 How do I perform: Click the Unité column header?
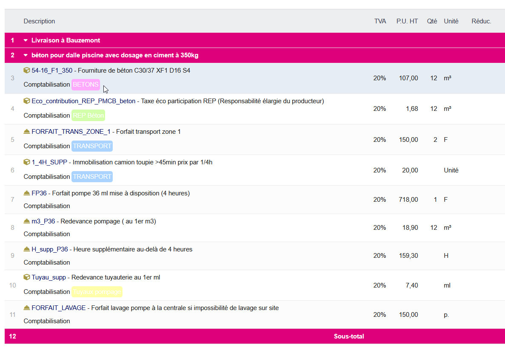pyautogui.click(x=451, y=21)
